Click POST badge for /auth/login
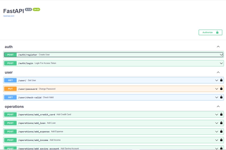Screen dimensions: 226x150 point(10,63)
